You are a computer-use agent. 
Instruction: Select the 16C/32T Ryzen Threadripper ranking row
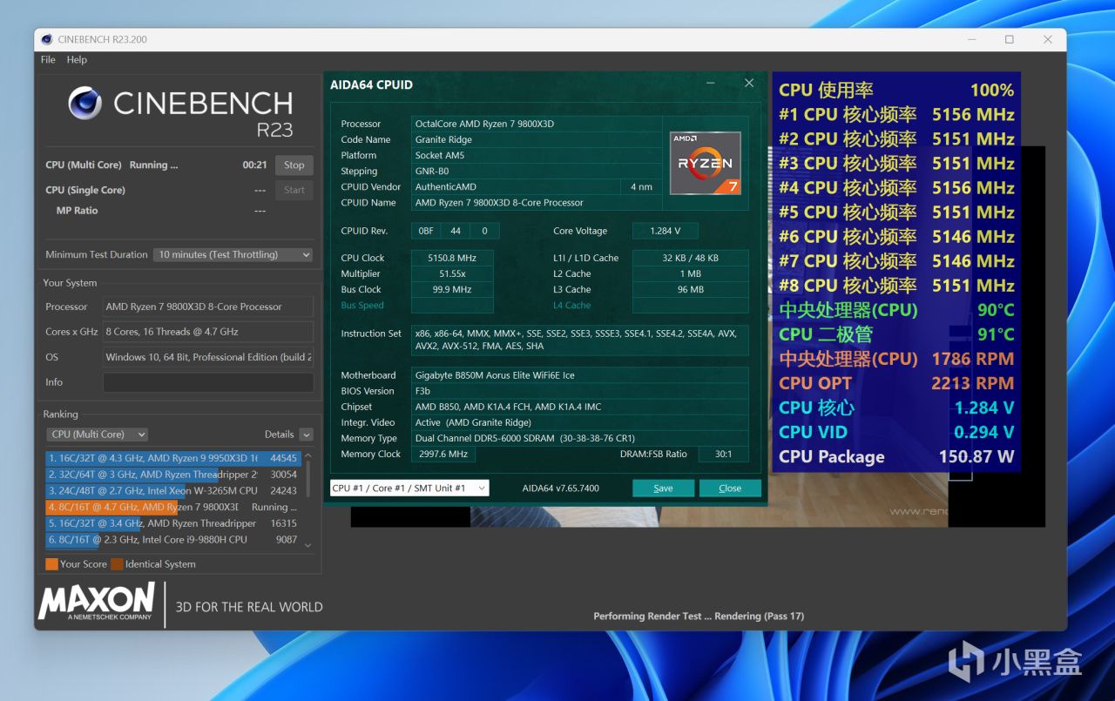[x=173, y=523]
